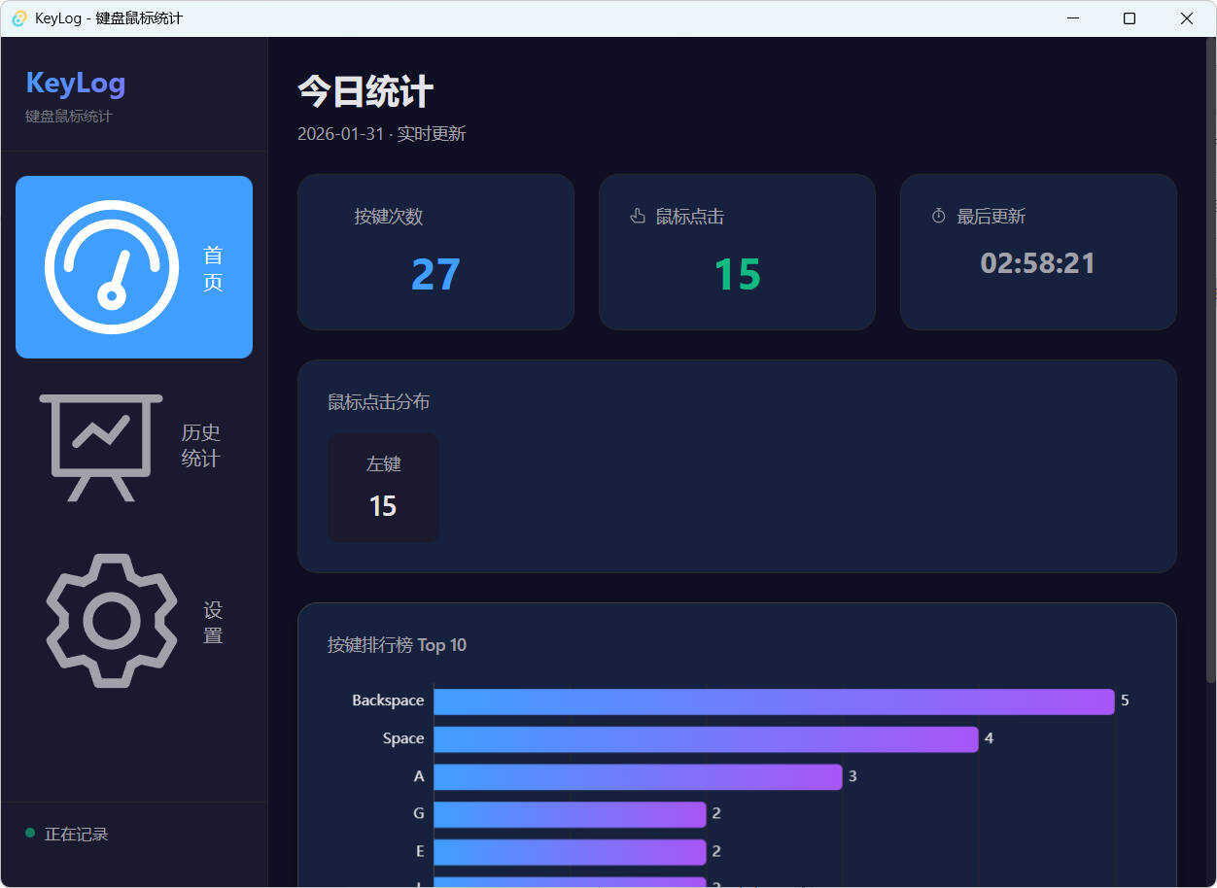Select the 按键排行榜 Top 10 panel title
1217x888 pixels.
pyautogui.click(x=397, y=644)
